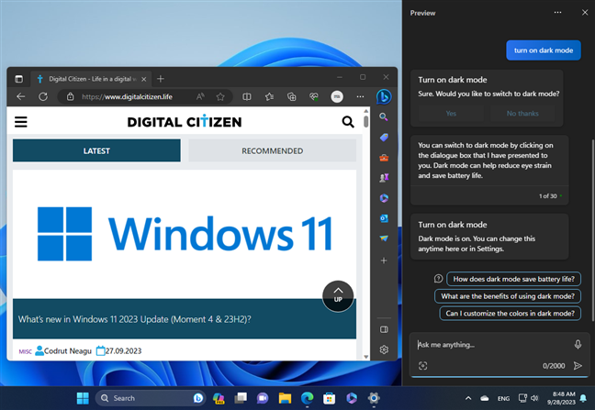The height and width of the screenshot is (410, 595).
Task: Show hidden system tray icons
Action: (x=468, y=398)
